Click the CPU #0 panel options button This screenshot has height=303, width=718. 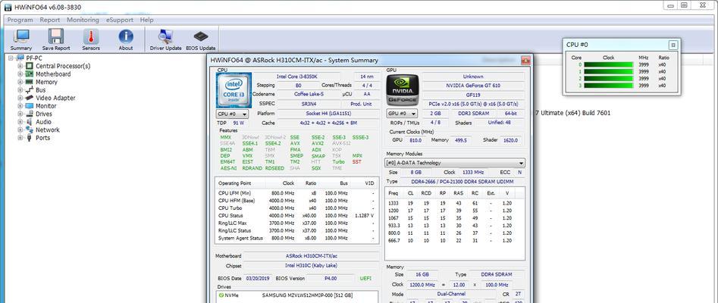(673, 45)
